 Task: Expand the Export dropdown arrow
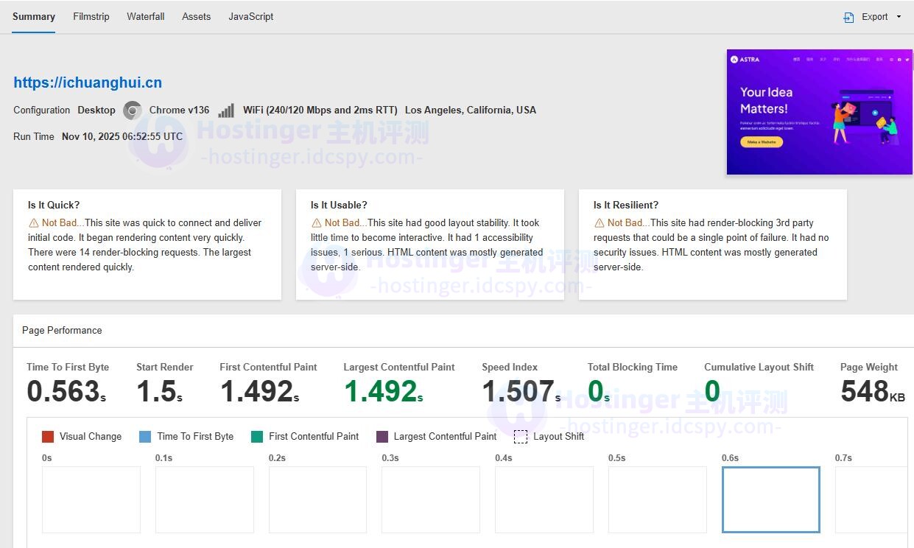(899, 17)
